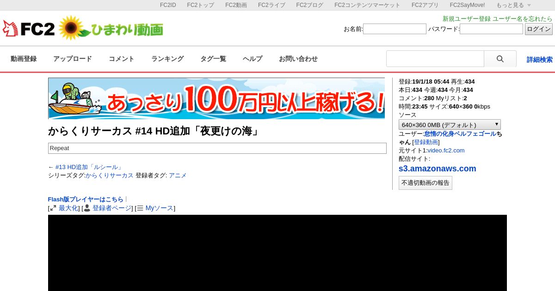Click the magnifier search button

(500, 59)
